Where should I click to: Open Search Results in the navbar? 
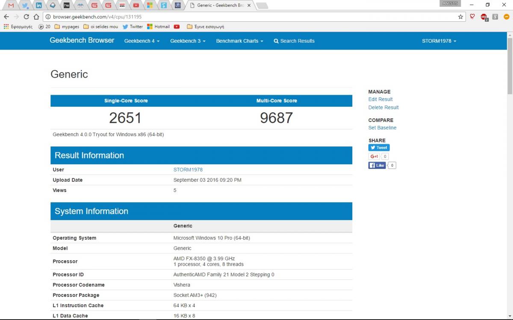pos(294,41)
